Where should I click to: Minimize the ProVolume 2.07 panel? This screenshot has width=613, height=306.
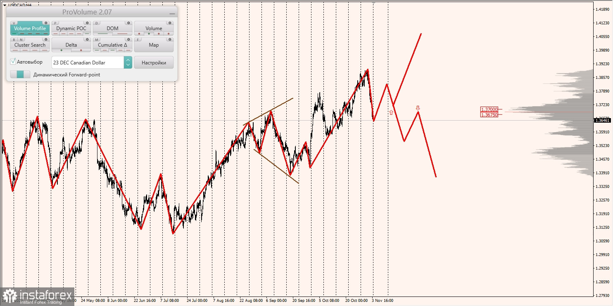click(x=172, y=14)
